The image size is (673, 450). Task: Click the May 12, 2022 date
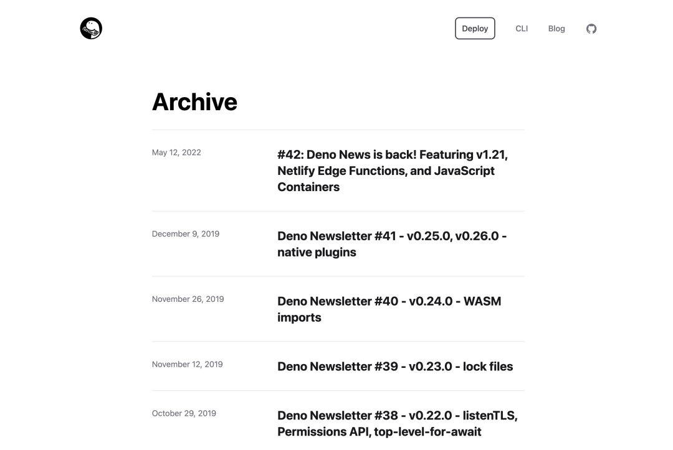tap(176, 152)
